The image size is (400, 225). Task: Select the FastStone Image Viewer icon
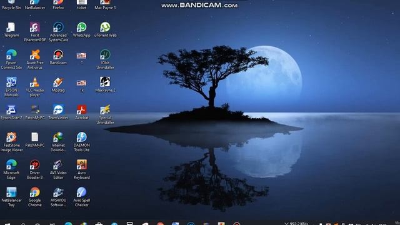(11, 137)
